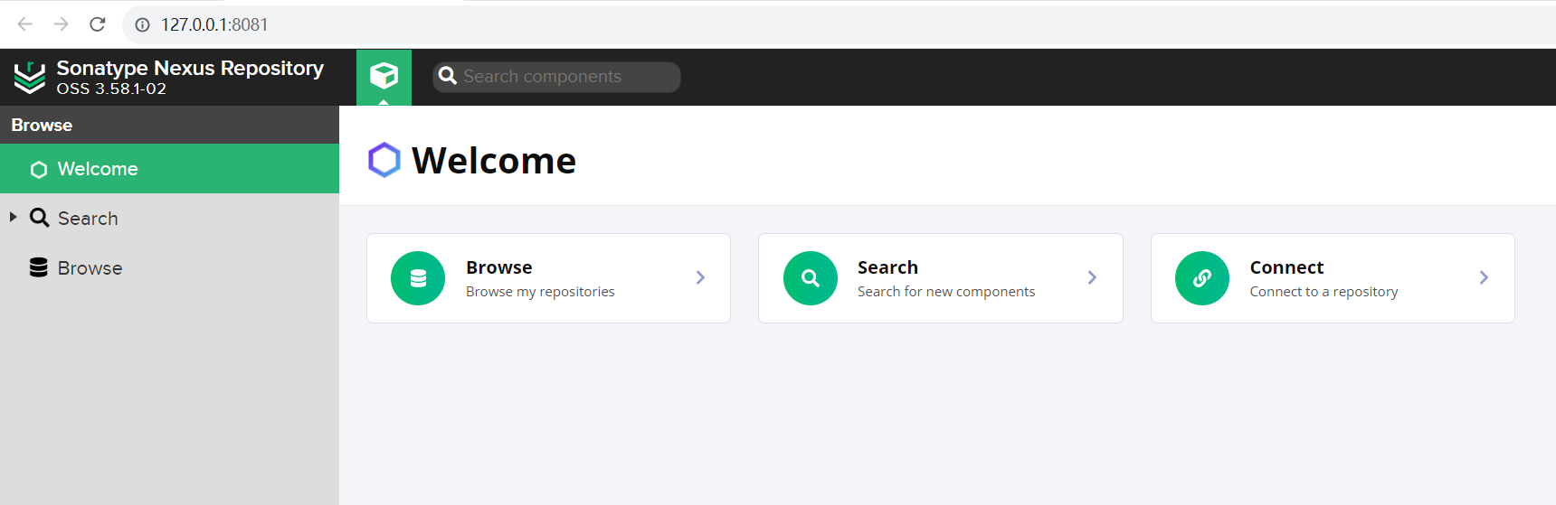
Task: Click the green link icon on Connect card
Action: 1202,278
